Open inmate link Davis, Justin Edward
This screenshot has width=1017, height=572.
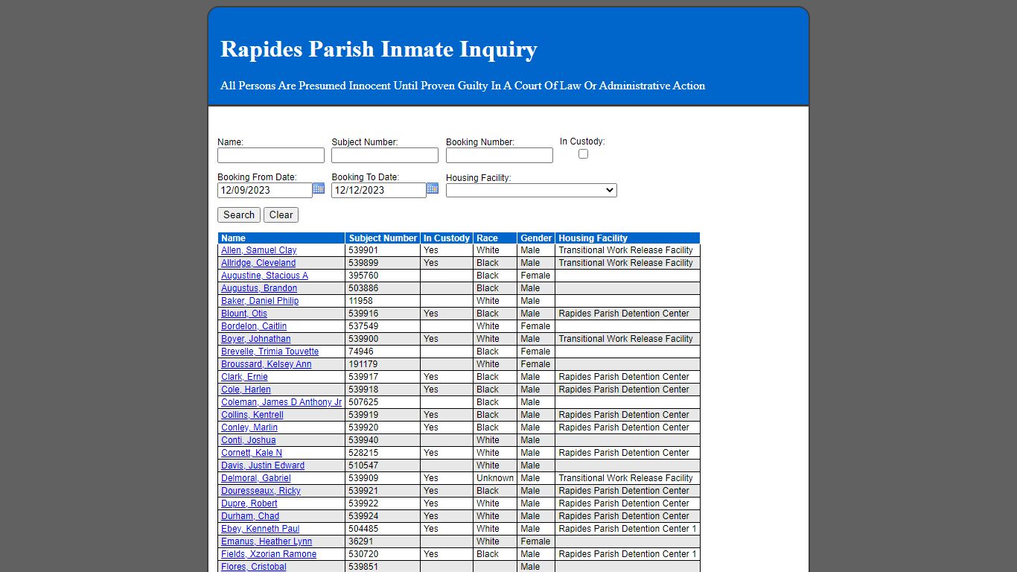tap(263, 465)
